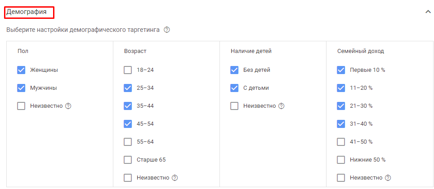Screen dimensions: 434x189
Task: Uncheck the Без детей checkbox
Action: pos(234,70)
